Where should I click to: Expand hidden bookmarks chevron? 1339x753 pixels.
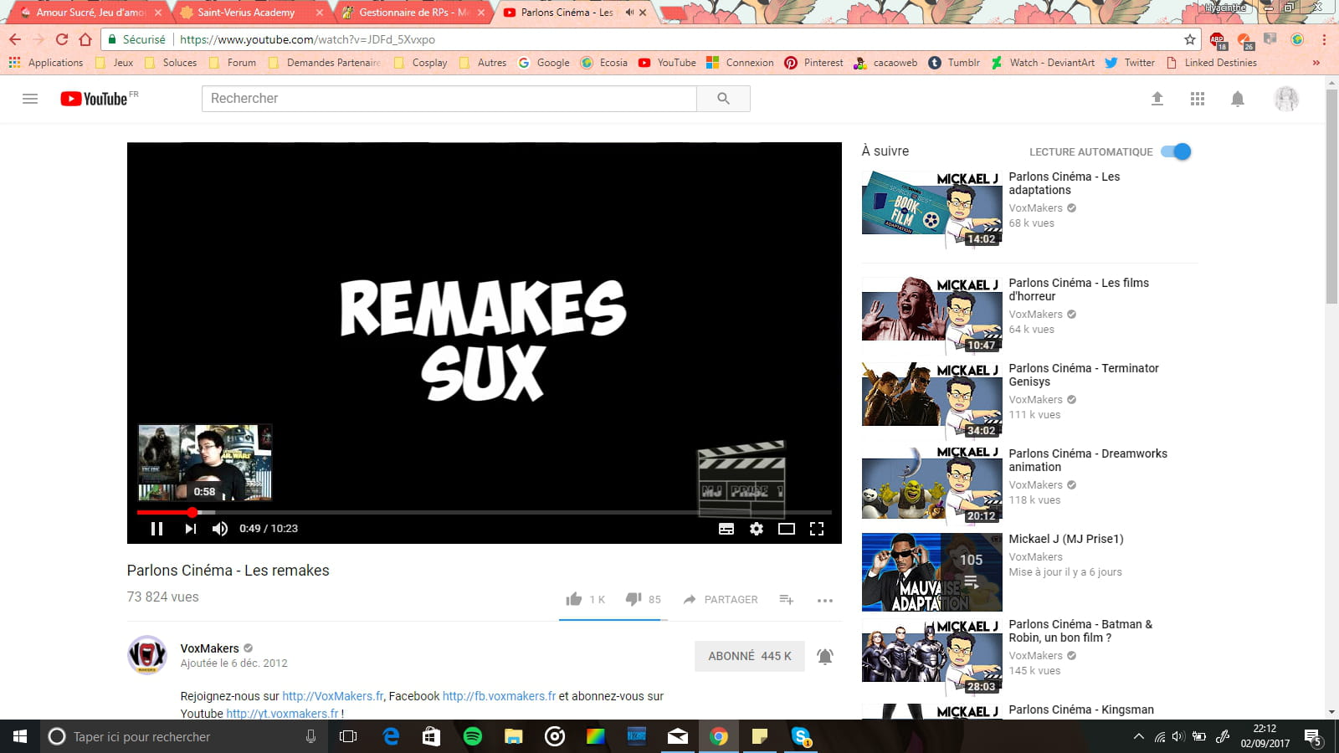(1316, 63)
